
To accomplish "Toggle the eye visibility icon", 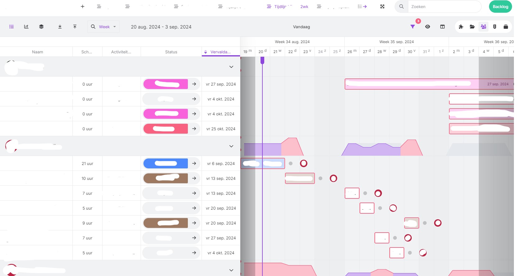I will [428, 27].
